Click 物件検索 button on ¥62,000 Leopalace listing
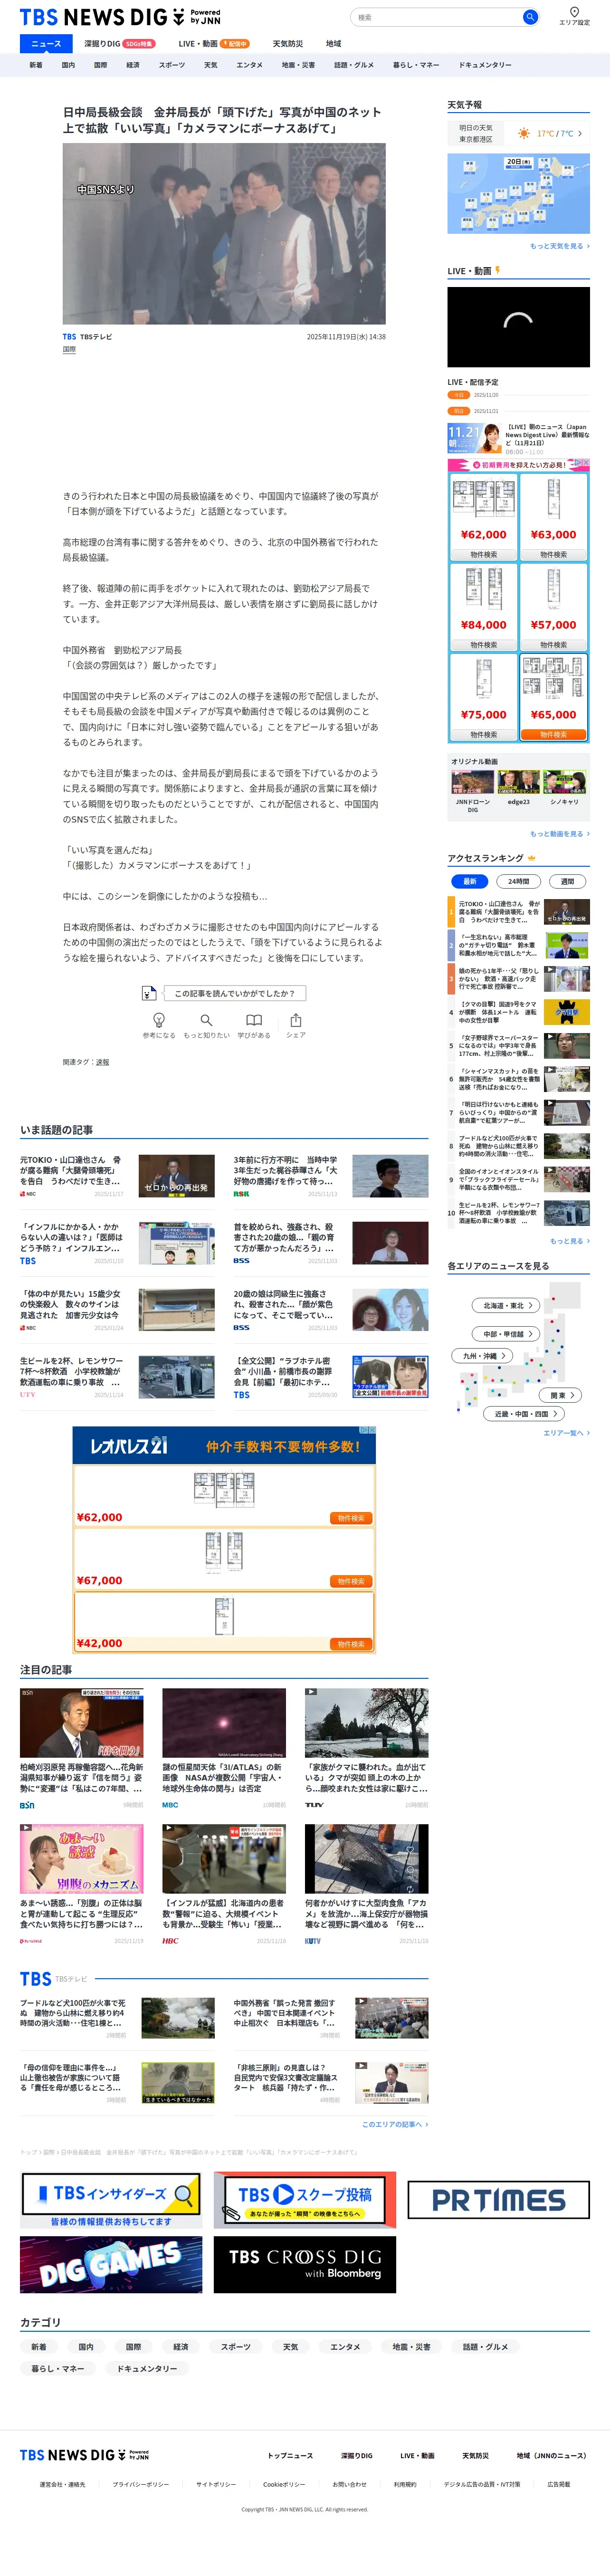The height and width of the screenshot is (2576, 610). (351, 1518)
